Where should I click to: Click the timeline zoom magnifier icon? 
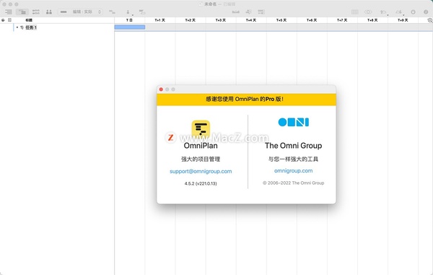click(x=430, y=20)
